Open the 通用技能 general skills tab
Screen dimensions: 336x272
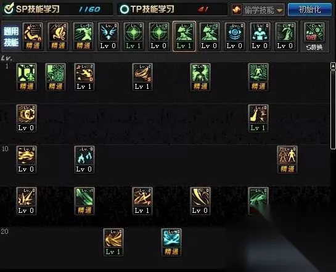coord(11,36)
